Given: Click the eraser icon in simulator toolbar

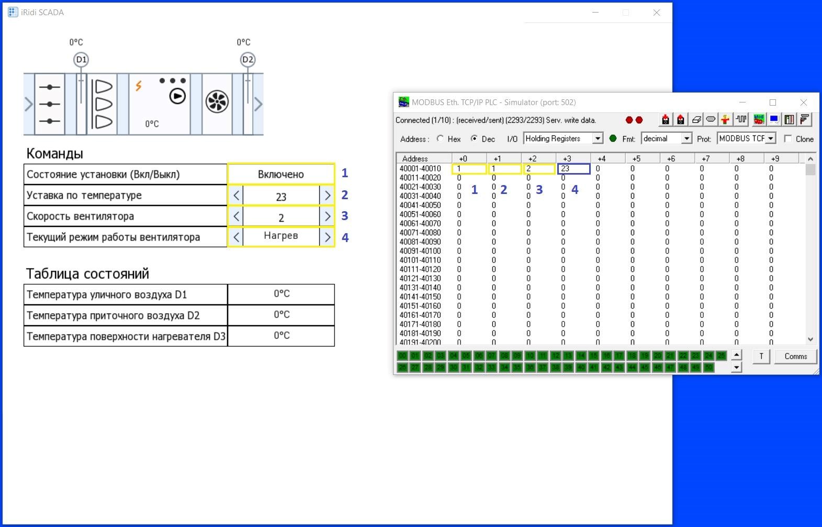Looking at the screenshot, I should pyautogui.click(x=696, y=120).
